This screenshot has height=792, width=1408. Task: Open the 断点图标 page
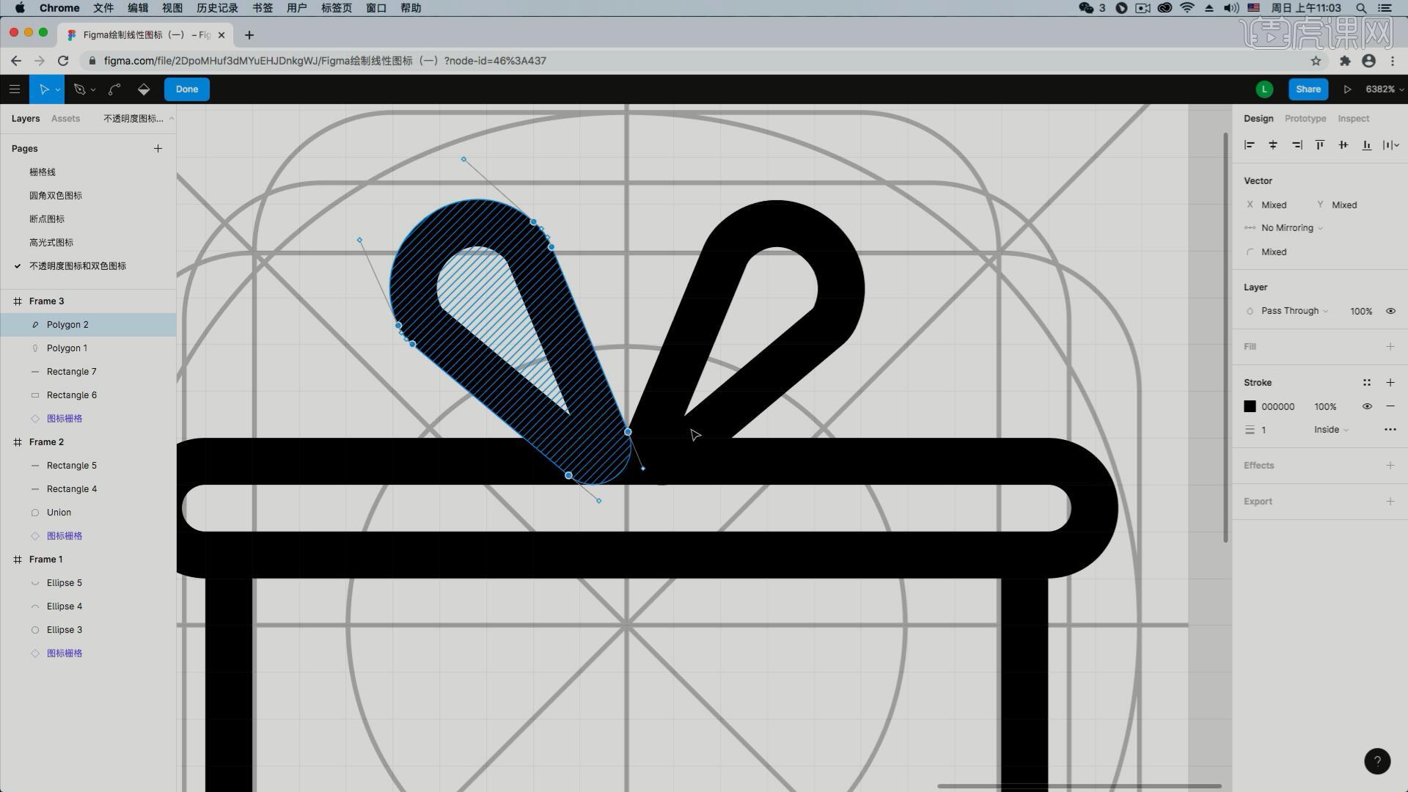click(47, 219)
